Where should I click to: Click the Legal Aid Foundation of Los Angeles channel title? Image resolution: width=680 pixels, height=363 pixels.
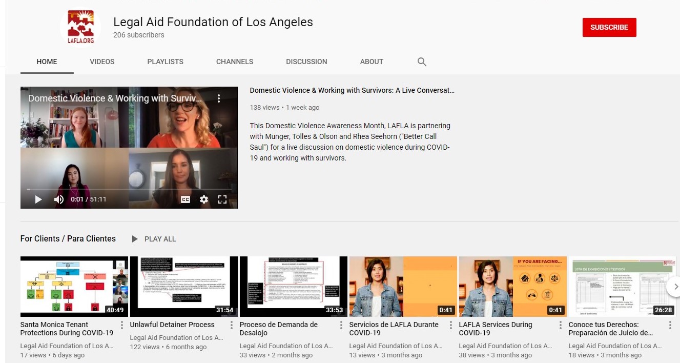coord(213,22)
